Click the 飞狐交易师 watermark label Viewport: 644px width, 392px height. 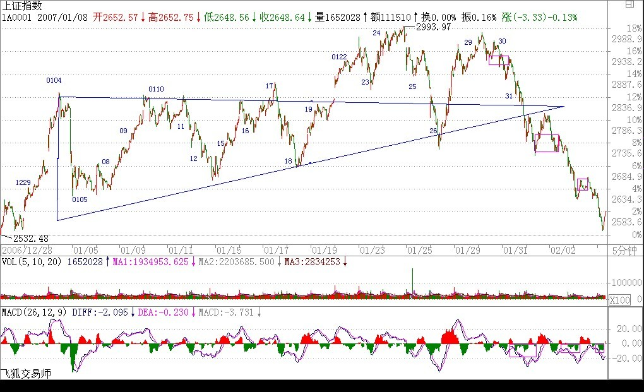[x=25, y=374]
